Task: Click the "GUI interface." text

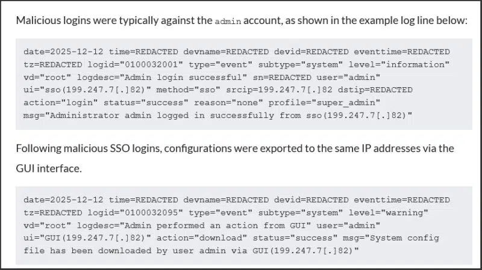Action: pos(49,168)
